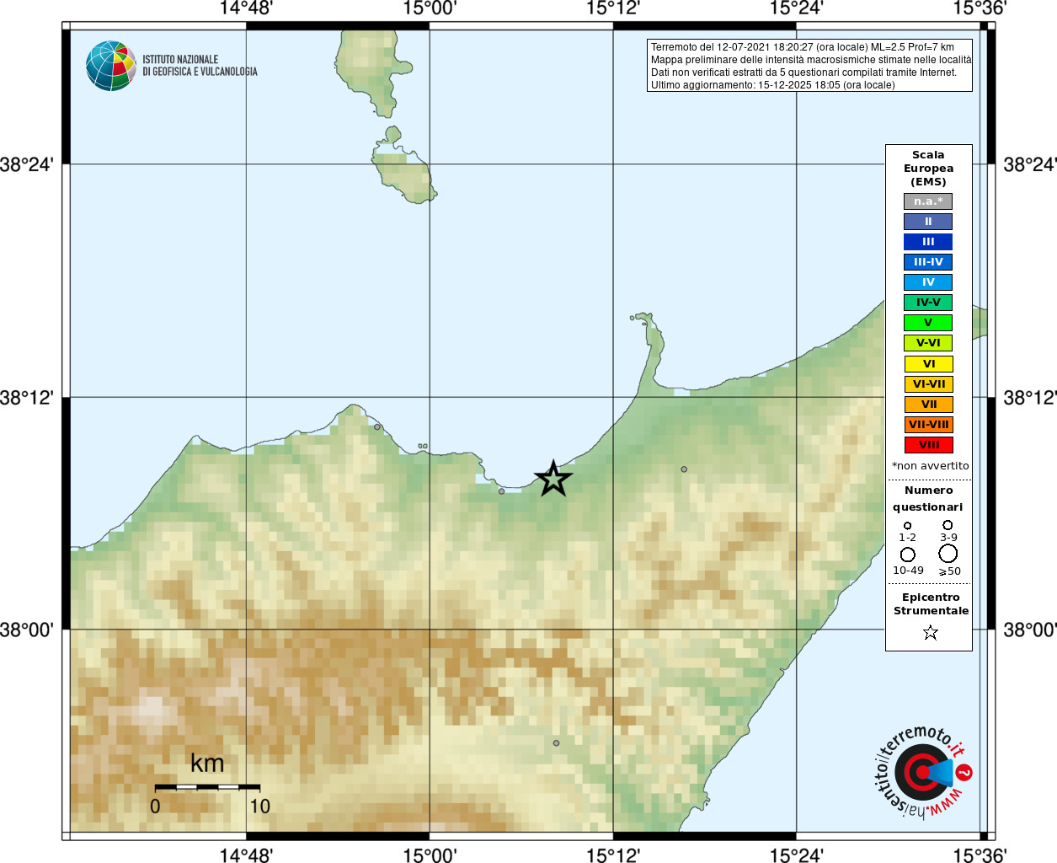This screenshot has width=1057, height=863.
Task: Click the INGV globe logo
Action: click(x=111, y=66)
